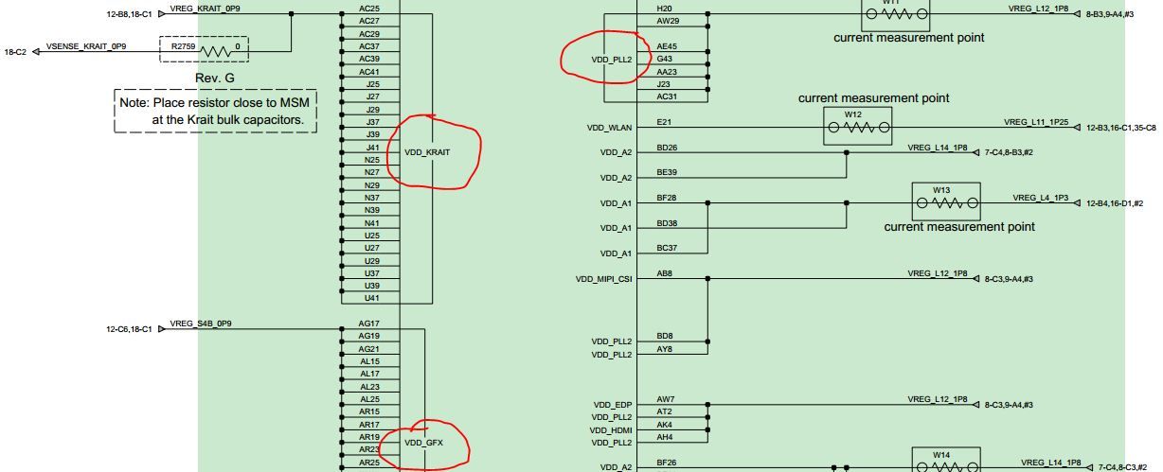
Task: Click the 12-B4,16-D1,#2 sheet reference
Action: [x=1116, y=203]
